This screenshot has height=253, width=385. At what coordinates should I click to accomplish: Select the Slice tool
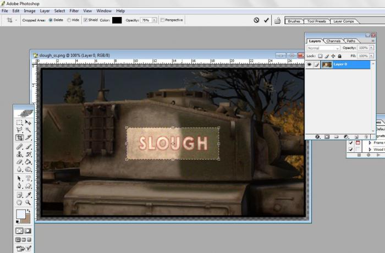tap(28, 137)
